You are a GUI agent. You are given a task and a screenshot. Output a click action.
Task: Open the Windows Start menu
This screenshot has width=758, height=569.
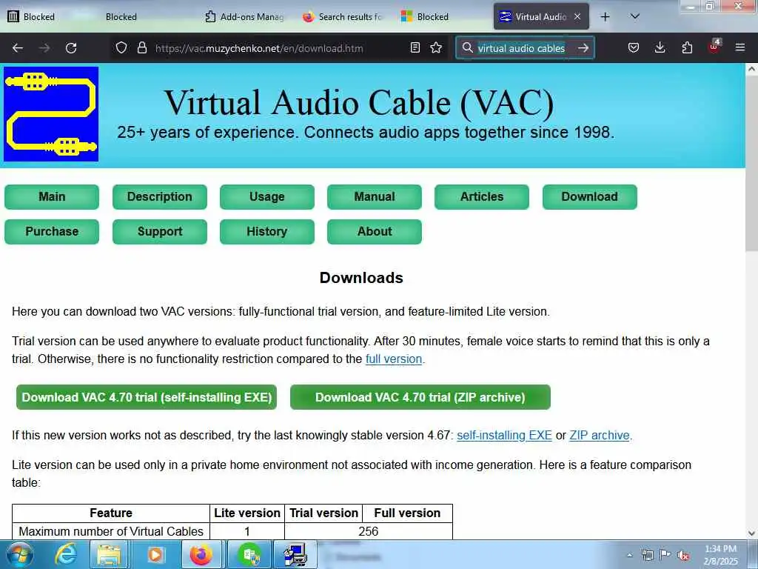[x=19, y=554]
